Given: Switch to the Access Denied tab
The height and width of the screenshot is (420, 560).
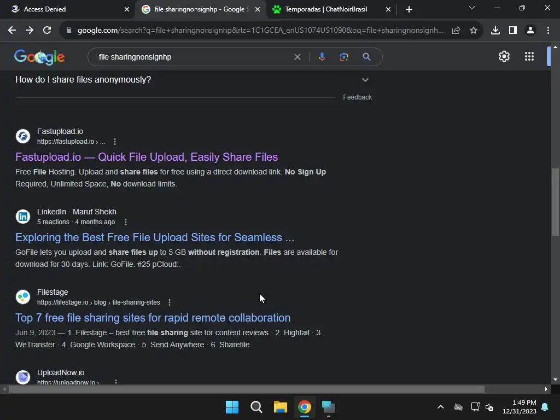Looking at the screenshot, I should (68, 9).
